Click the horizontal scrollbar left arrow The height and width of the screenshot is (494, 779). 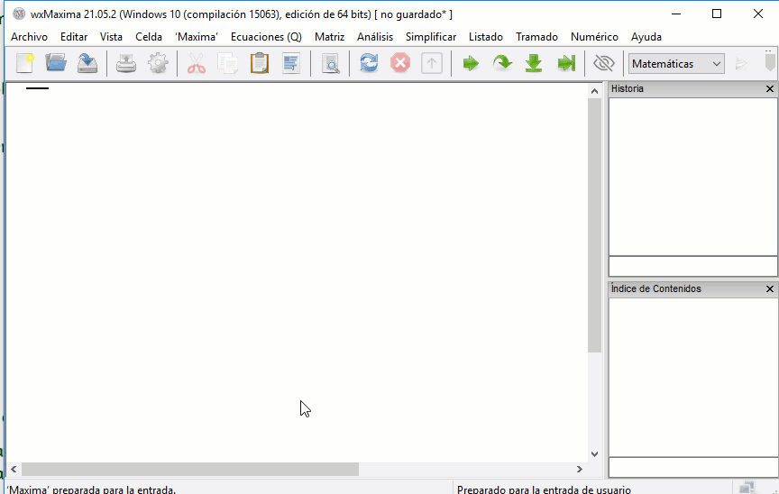[14, 469]
